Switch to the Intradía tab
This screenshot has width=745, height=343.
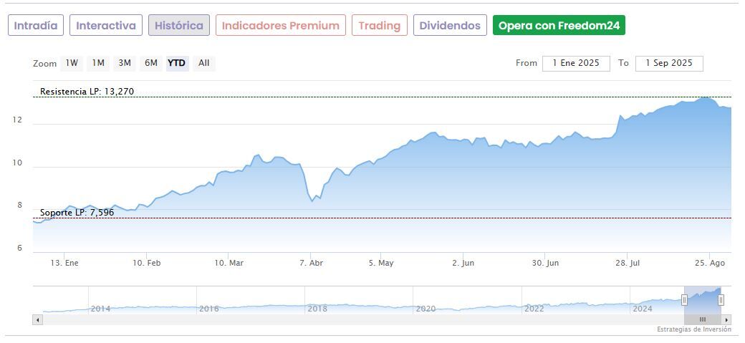(36, 26)
